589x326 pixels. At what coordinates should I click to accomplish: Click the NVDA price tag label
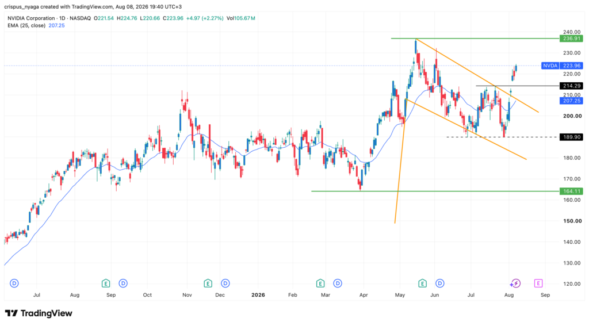coord(550,66)
